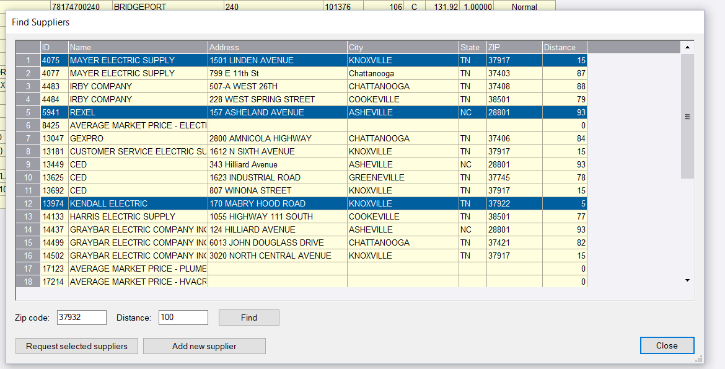Sort suppliers by the City column
Viewport: 725px width, 369px height.
tap(403, 47)
